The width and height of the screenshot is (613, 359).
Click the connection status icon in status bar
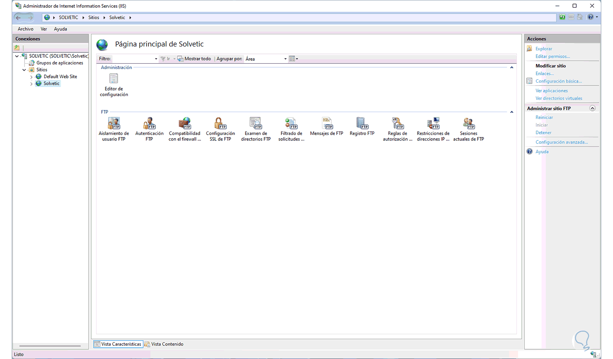(x=594, y=354)
